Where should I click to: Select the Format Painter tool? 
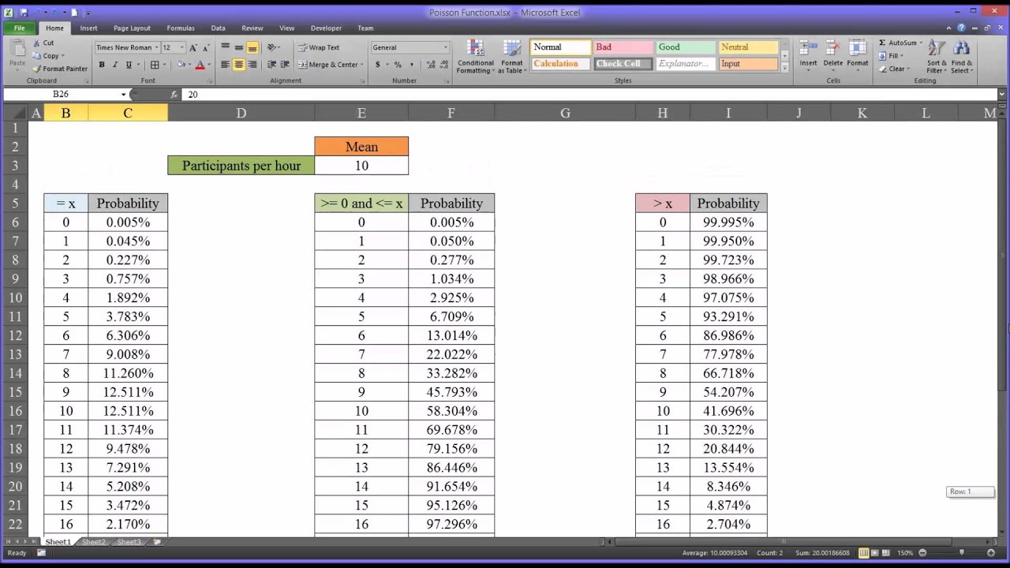60,69
